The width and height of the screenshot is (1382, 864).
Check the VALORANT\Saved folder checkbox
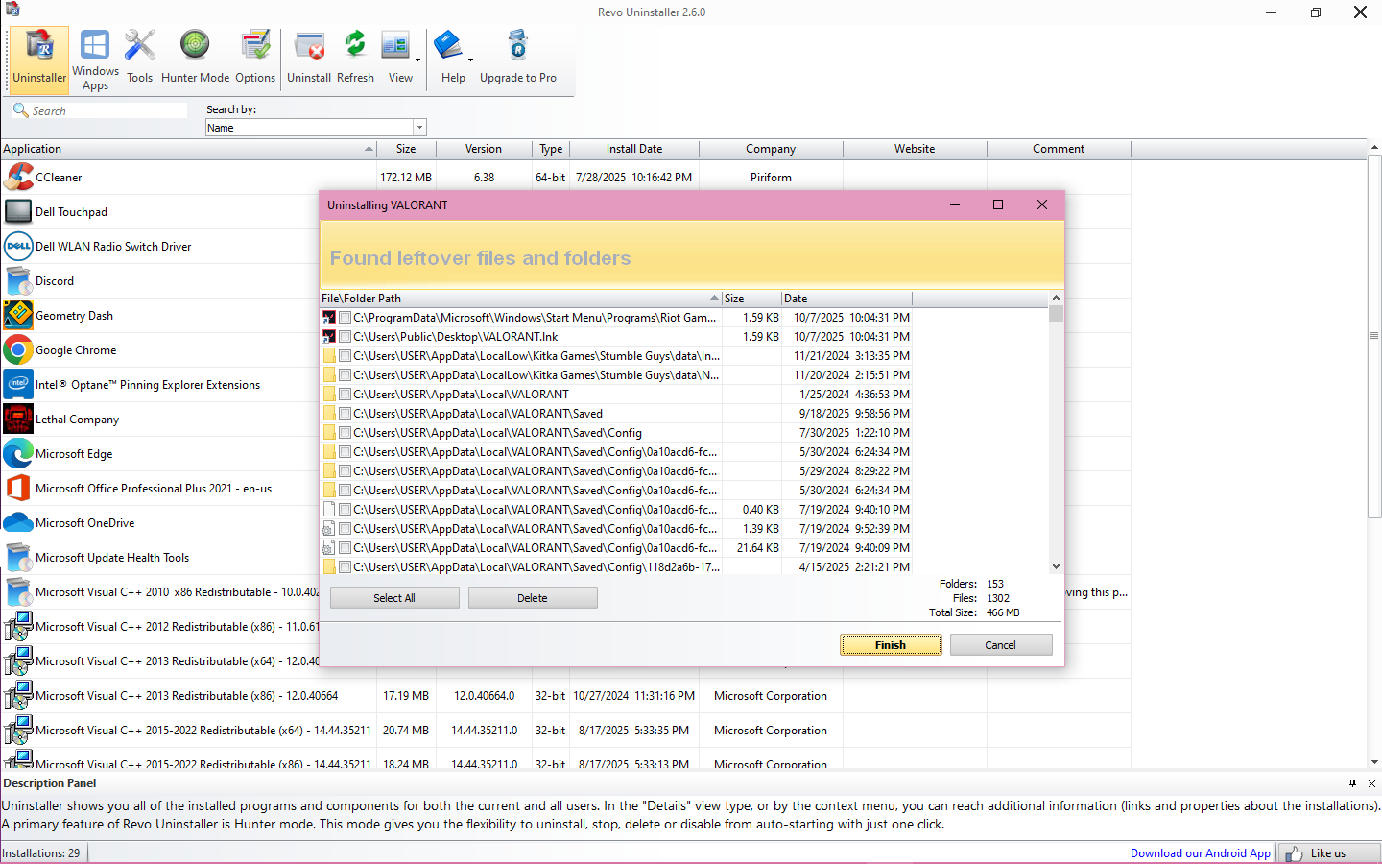pyautogui.click(x=345, y=414)
